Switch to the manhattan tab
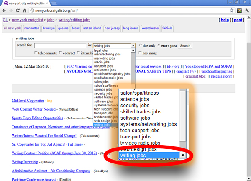Screen dimensions: 251x181 click(x=32, y=28)
